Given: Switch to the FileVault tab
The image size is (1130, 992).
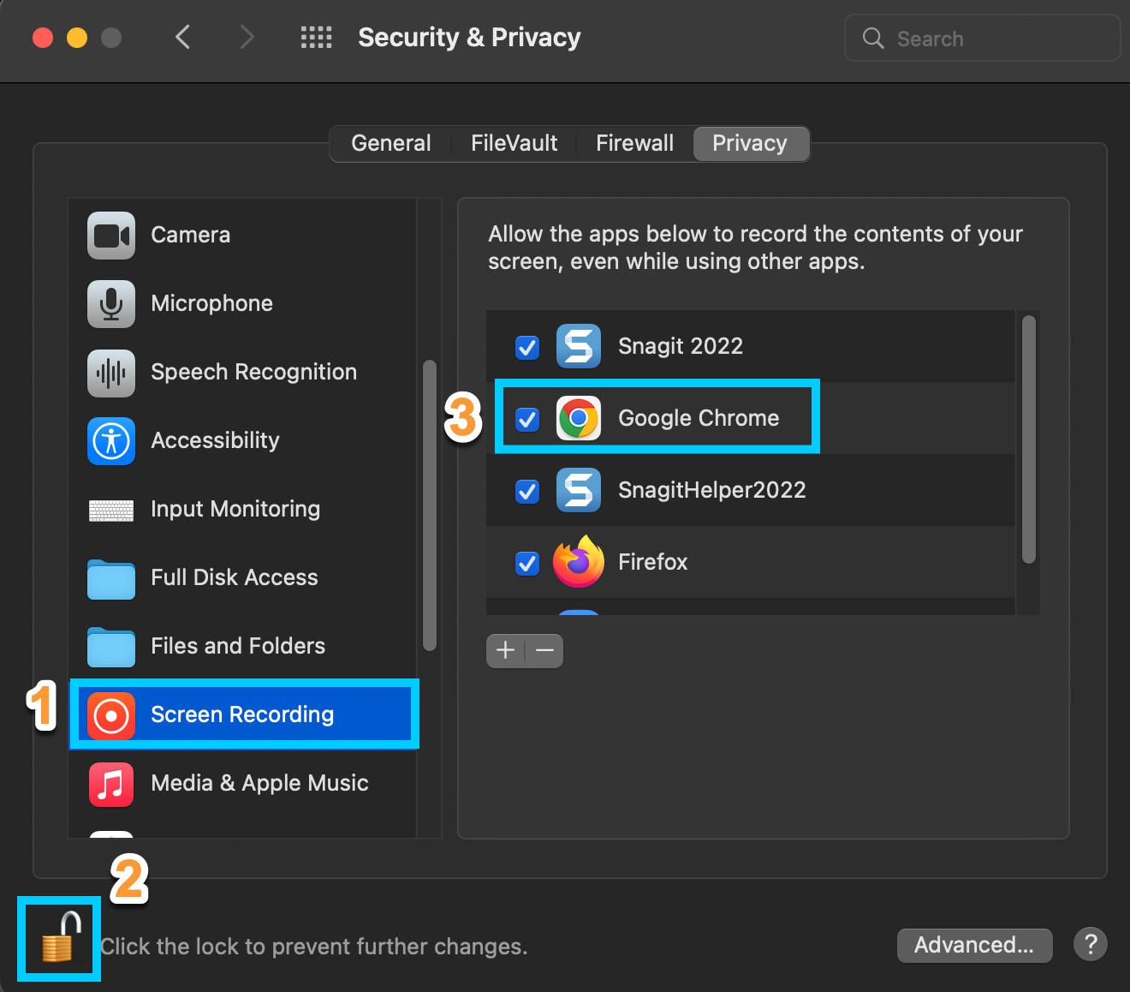Looking at the screenshot, I should (514, 143).
